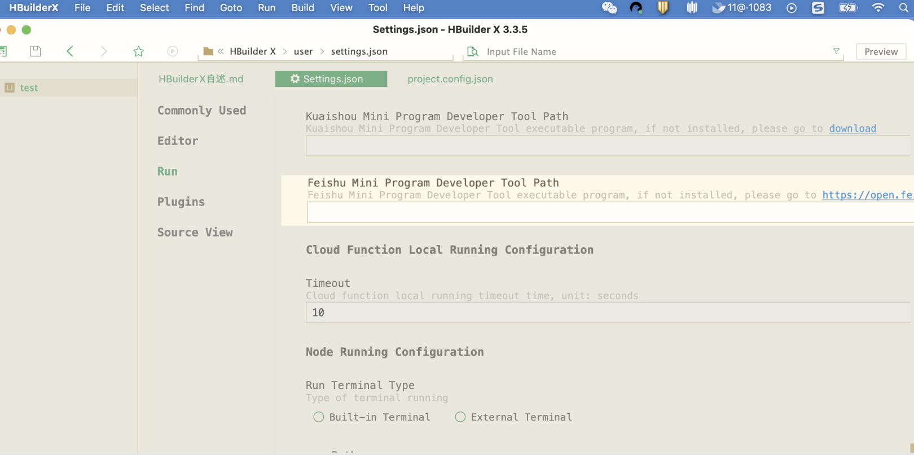
Task: Click the bookmark star icon
Action: (x=138, y=51)
